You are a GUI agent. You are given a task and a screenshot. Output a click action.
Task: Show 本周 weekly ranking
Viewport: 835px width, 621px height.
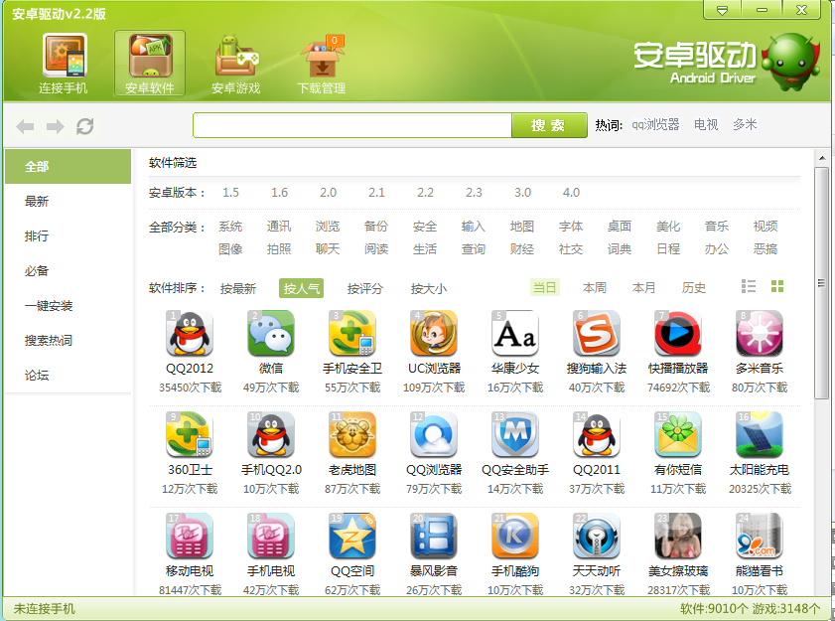tap(595, 287)
